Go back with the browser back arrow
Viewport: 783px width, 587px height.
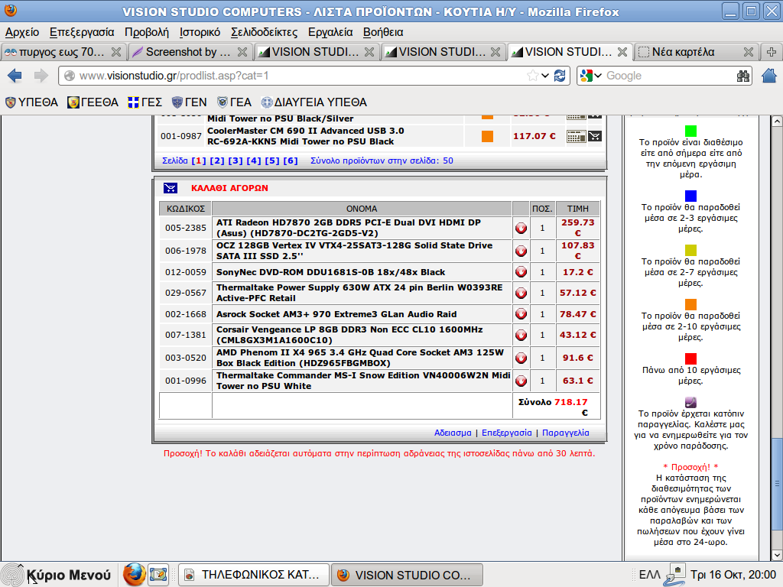click(15, 76)
